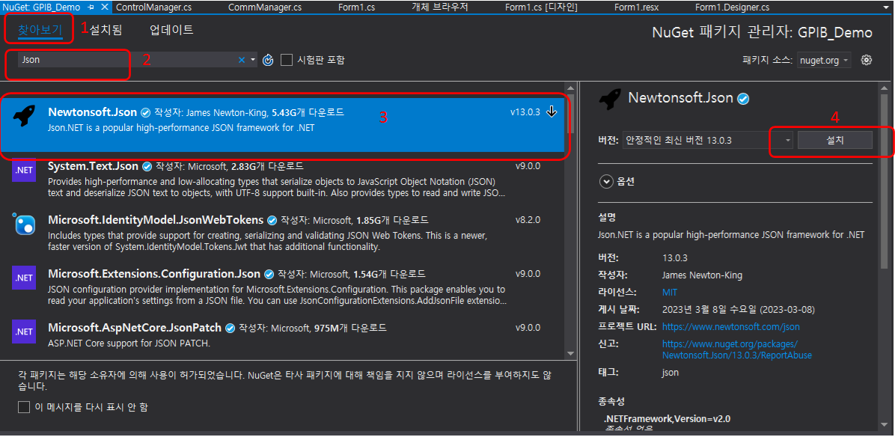Open the ControlManager.cs tab
The image size is (895, 437).
(x=153, y=7)
